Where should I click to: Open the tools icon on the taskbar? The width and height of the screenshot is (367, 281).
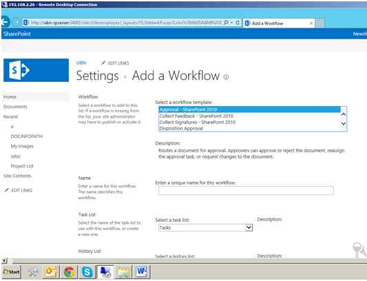click(x=33, y=271)
